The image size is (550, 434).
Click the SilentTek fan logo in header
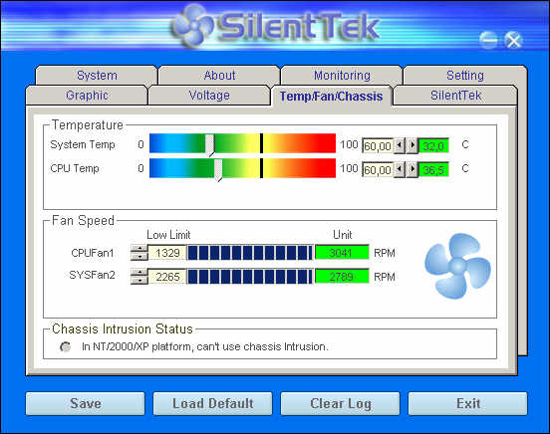[192, 25]
